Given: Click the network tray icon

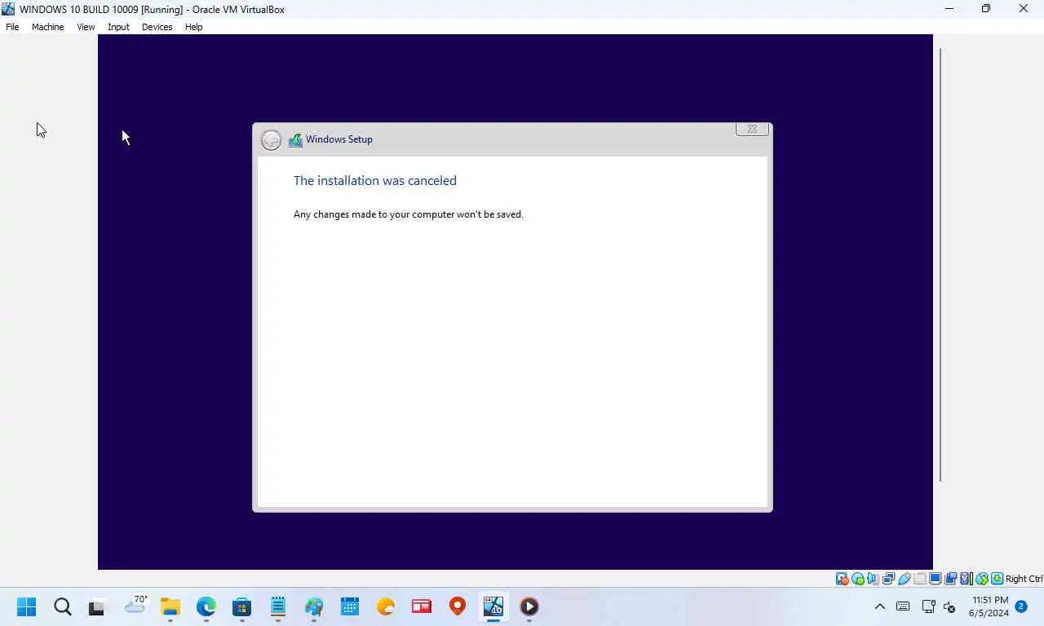Looking at the screenshot, I should pyautogui.click(x=928, y=606).
